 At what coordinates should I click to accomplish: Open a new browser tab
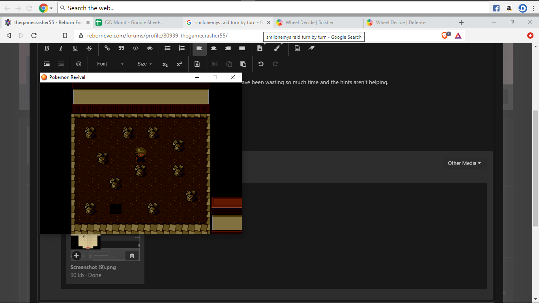[461, 22]
